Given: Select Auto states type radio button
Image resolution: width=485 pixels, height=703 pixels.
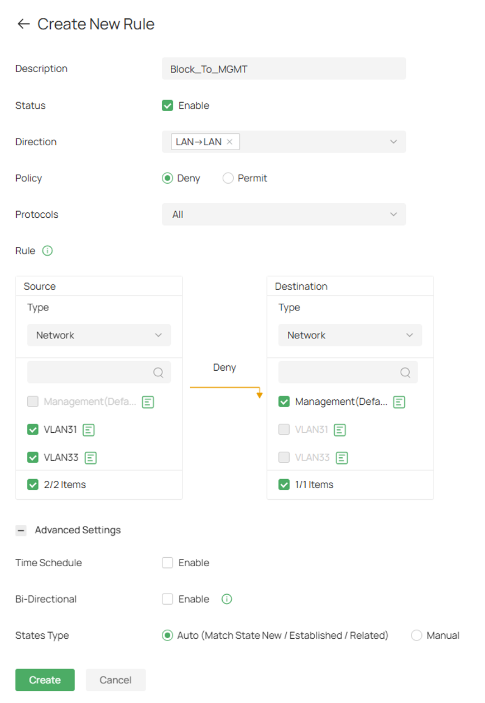Looking at the screenshot, I should (x=167, y=635).
